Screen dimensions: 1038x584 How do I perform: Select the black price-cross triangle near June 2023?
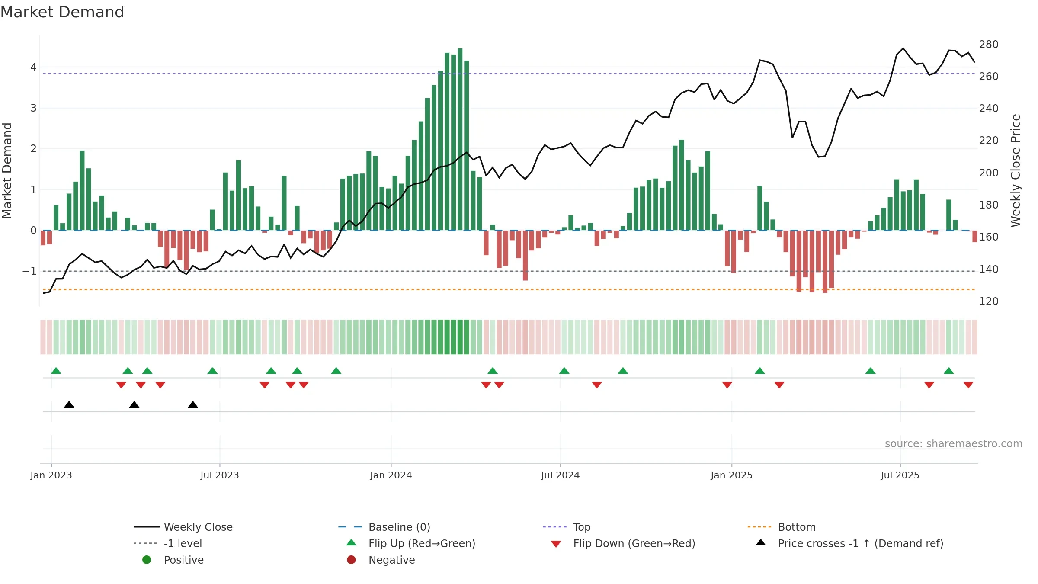193,404
